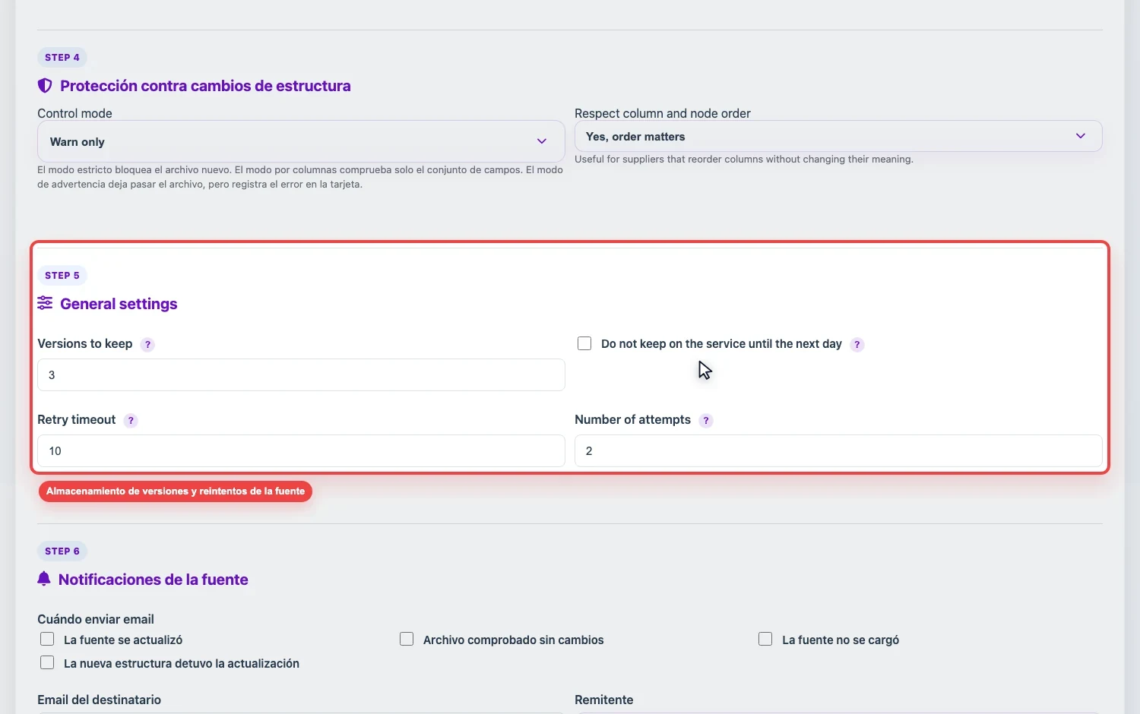The height and width of the screenshot is (714, 1140).
Task: Click the sliders icon beside General settings
Action: pos(45,303)
